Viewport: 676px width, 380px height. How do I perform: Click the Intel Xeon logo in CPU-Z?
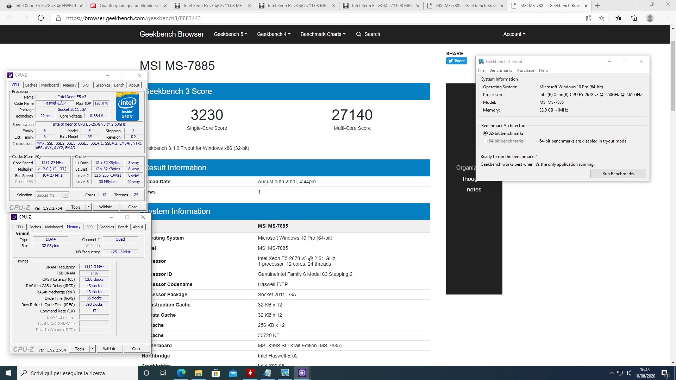click(x=127, y=106)
